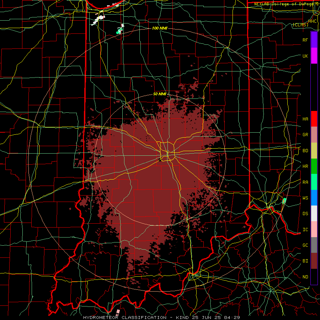Click the 'GR' legend label

305,135
